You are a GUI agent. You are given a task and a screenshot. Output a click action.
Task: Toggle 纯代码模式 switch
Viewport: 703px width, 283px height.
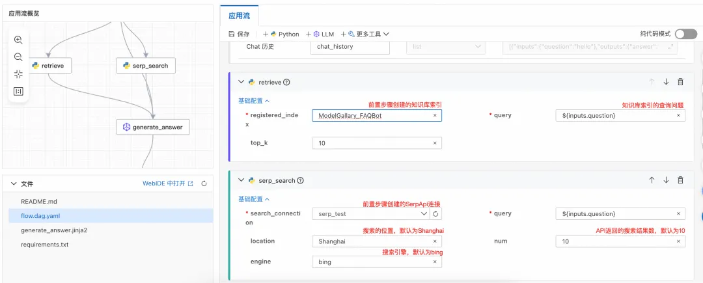point(686,34)
